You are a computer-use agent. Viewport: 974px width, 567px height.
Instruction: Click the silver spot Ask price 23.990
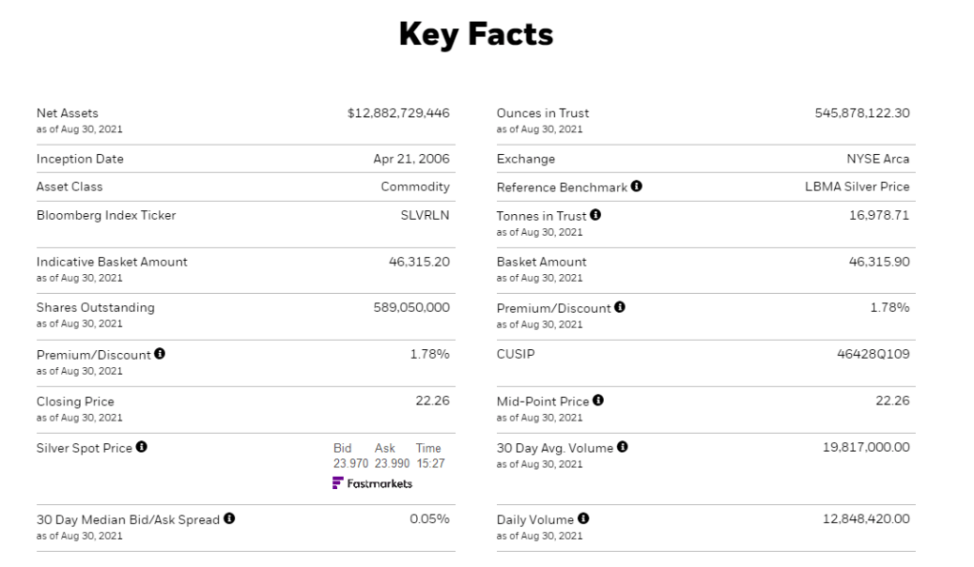[x=391, y=463]
